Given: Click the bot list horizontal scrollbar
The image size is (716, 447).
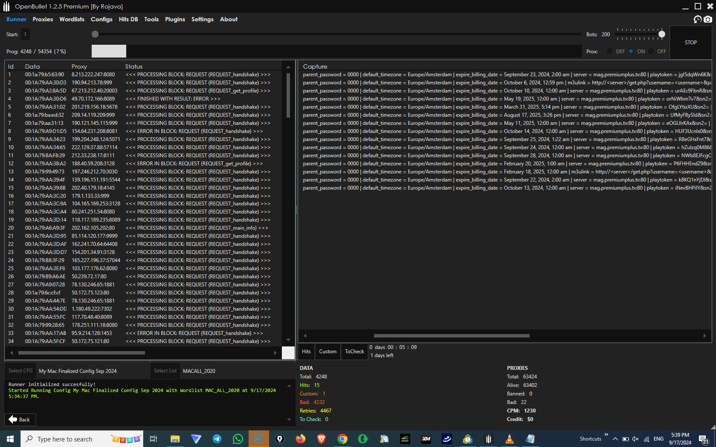Looking at the screenshot, I should click(x=81, y=353).
